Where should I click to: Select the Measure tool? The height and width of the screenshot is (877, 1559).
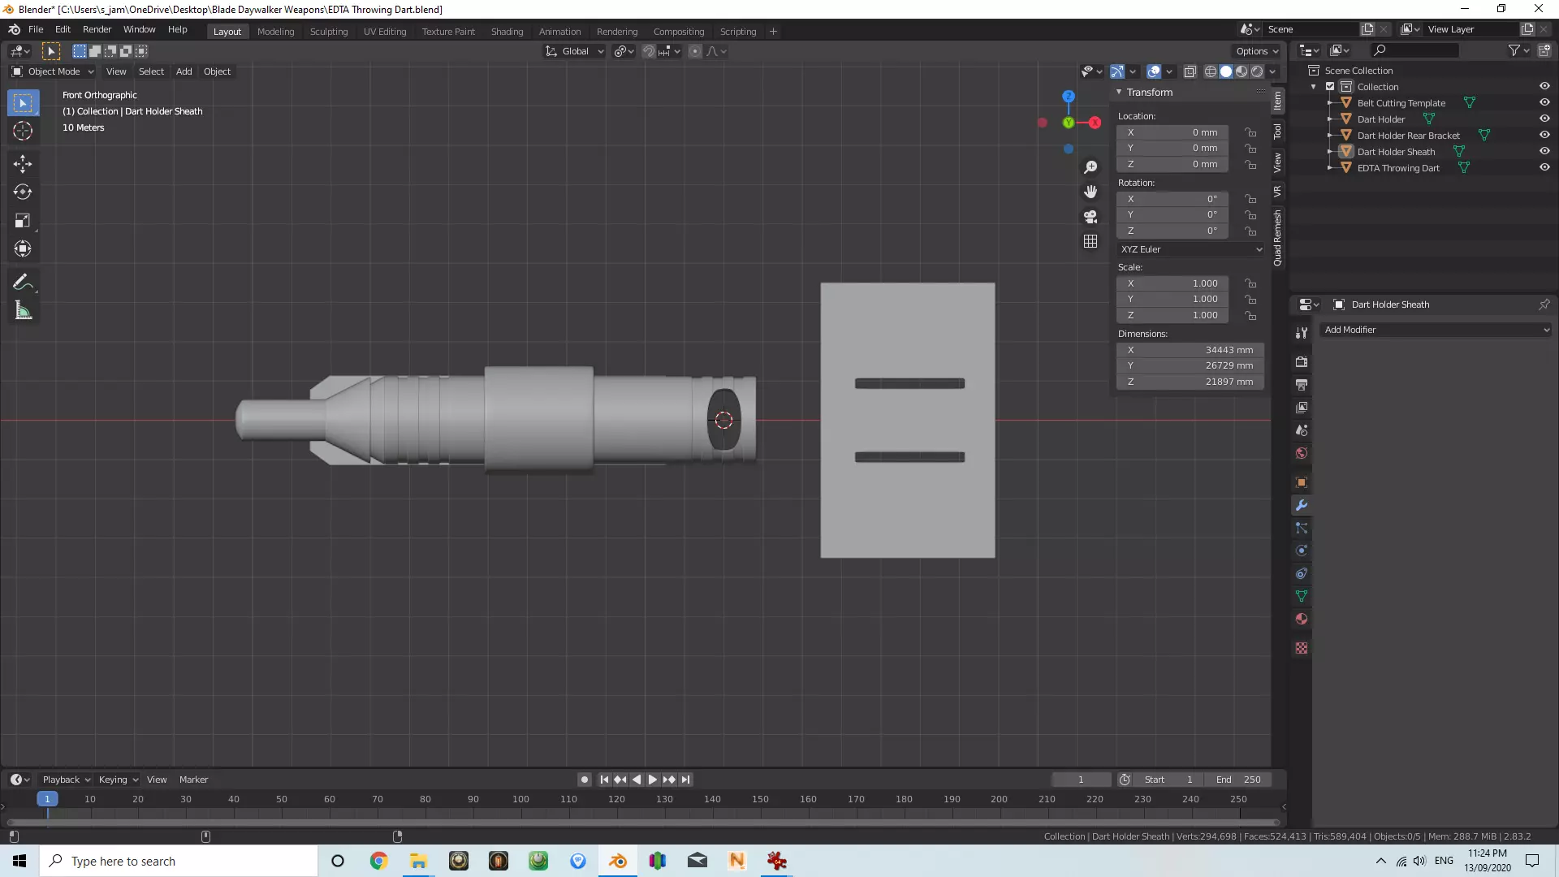pyautogui.click(x=23, y=311)
